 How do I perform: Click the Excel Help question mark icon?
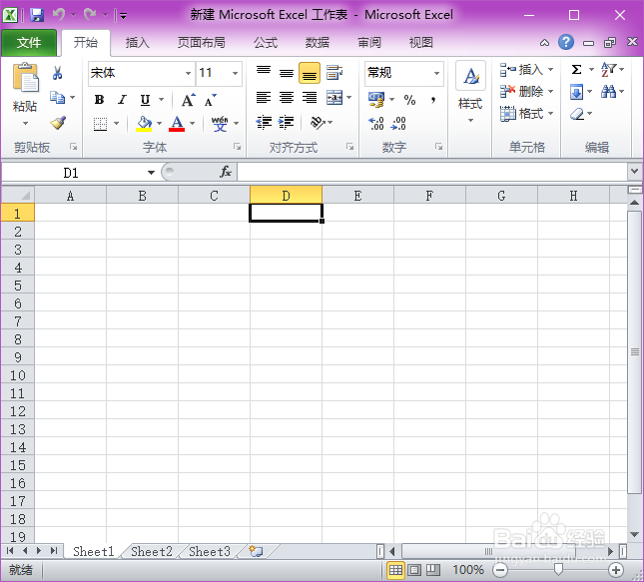pyautogui.click(x=566, y=42)
